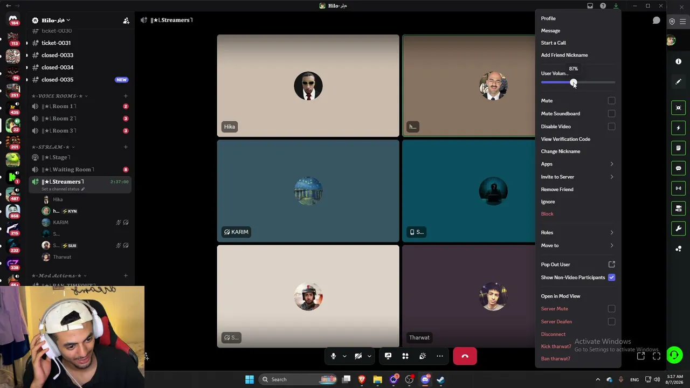The height and width of the screenshot is (388, 690).
Task: Set a channel status for Streamers
Action: coord(63,189)
